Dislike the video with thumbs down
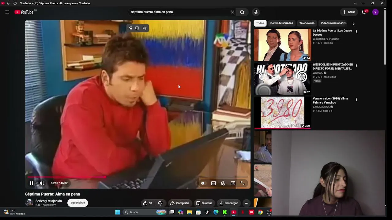The height and width of the screenshot is (220, 392). pos(160,203)
